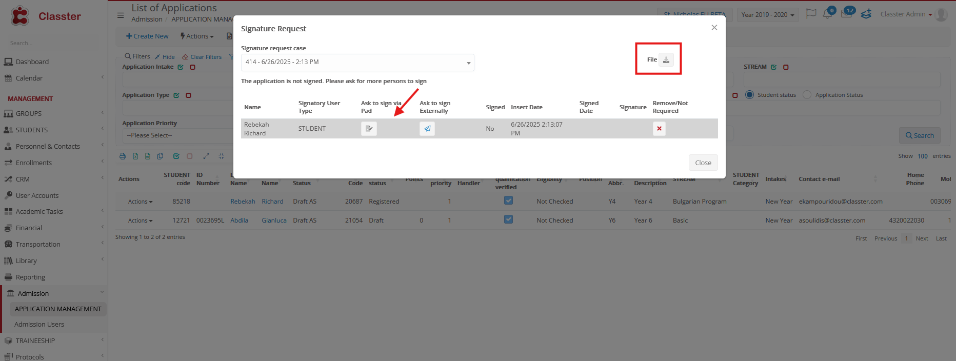
Task: Toggle qualification verified checkbox for Rebekah
Action: 508,200
